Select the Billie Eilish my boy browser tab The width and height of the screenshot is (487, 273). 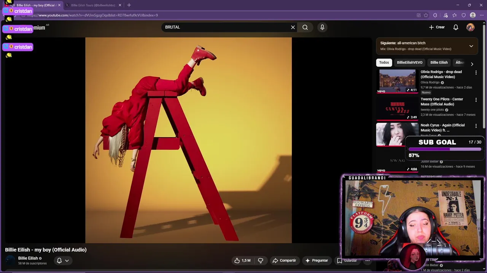click(35, 5)
